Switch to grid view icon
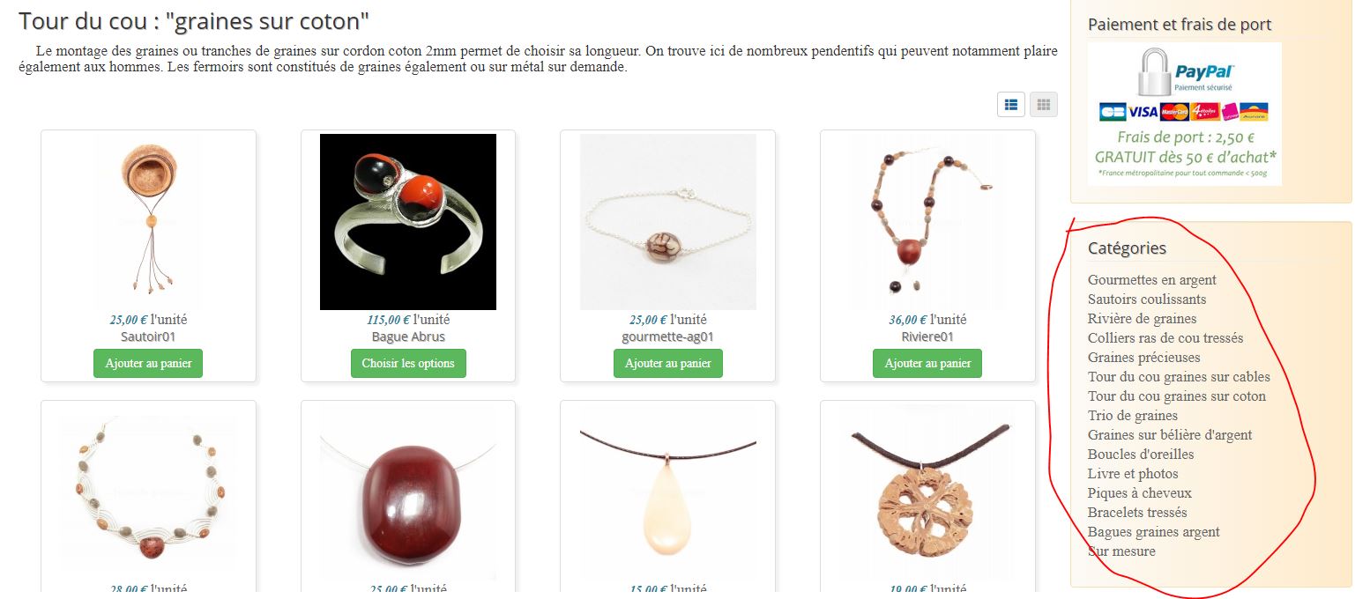 click(1044, 104)
